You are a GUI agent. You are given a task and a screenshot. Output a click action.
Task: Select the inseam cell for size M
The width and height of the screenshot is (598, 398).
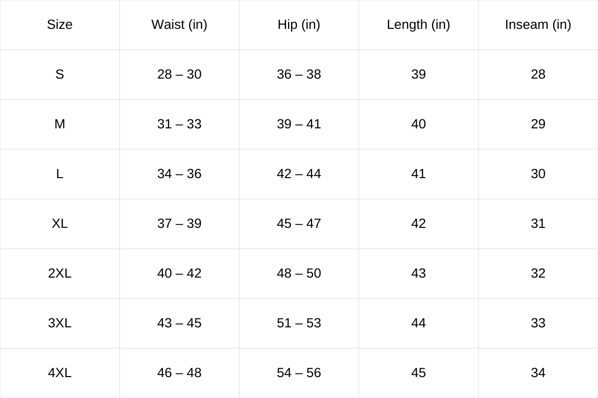538,124
